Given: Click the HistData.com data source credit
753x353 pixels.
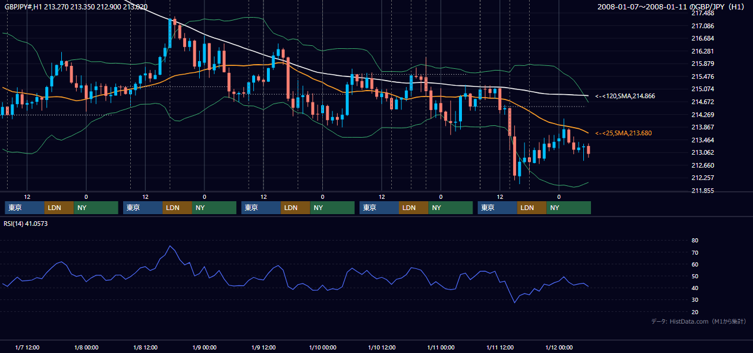Looking at the screenshot, I should pos(698,322).
